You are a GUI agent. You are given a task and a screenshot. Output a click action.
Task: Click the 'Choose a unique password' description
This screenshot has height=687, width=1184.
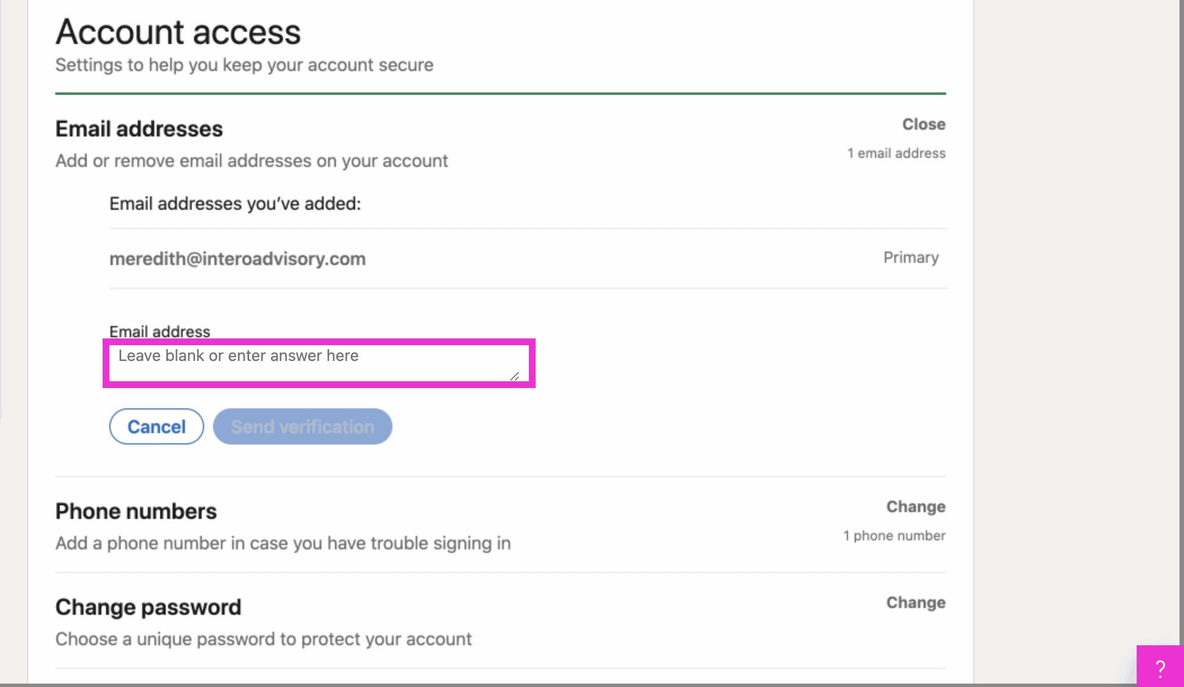[x=263, y=639]
